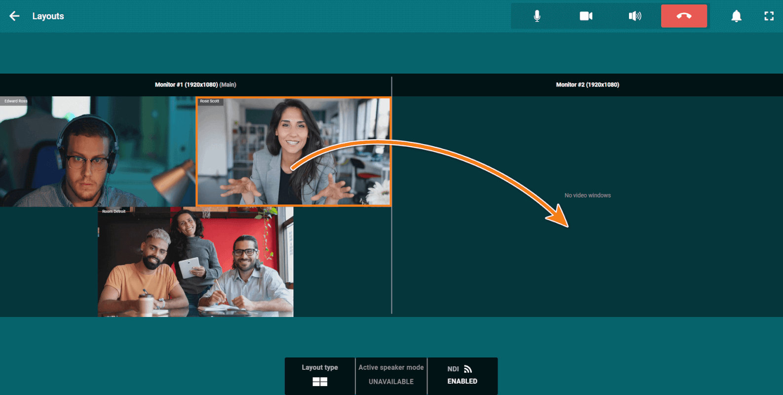Select Rose Scott video window
This screenshot has width=783, height=395.
pyautogui.click(x=294, y=151)
